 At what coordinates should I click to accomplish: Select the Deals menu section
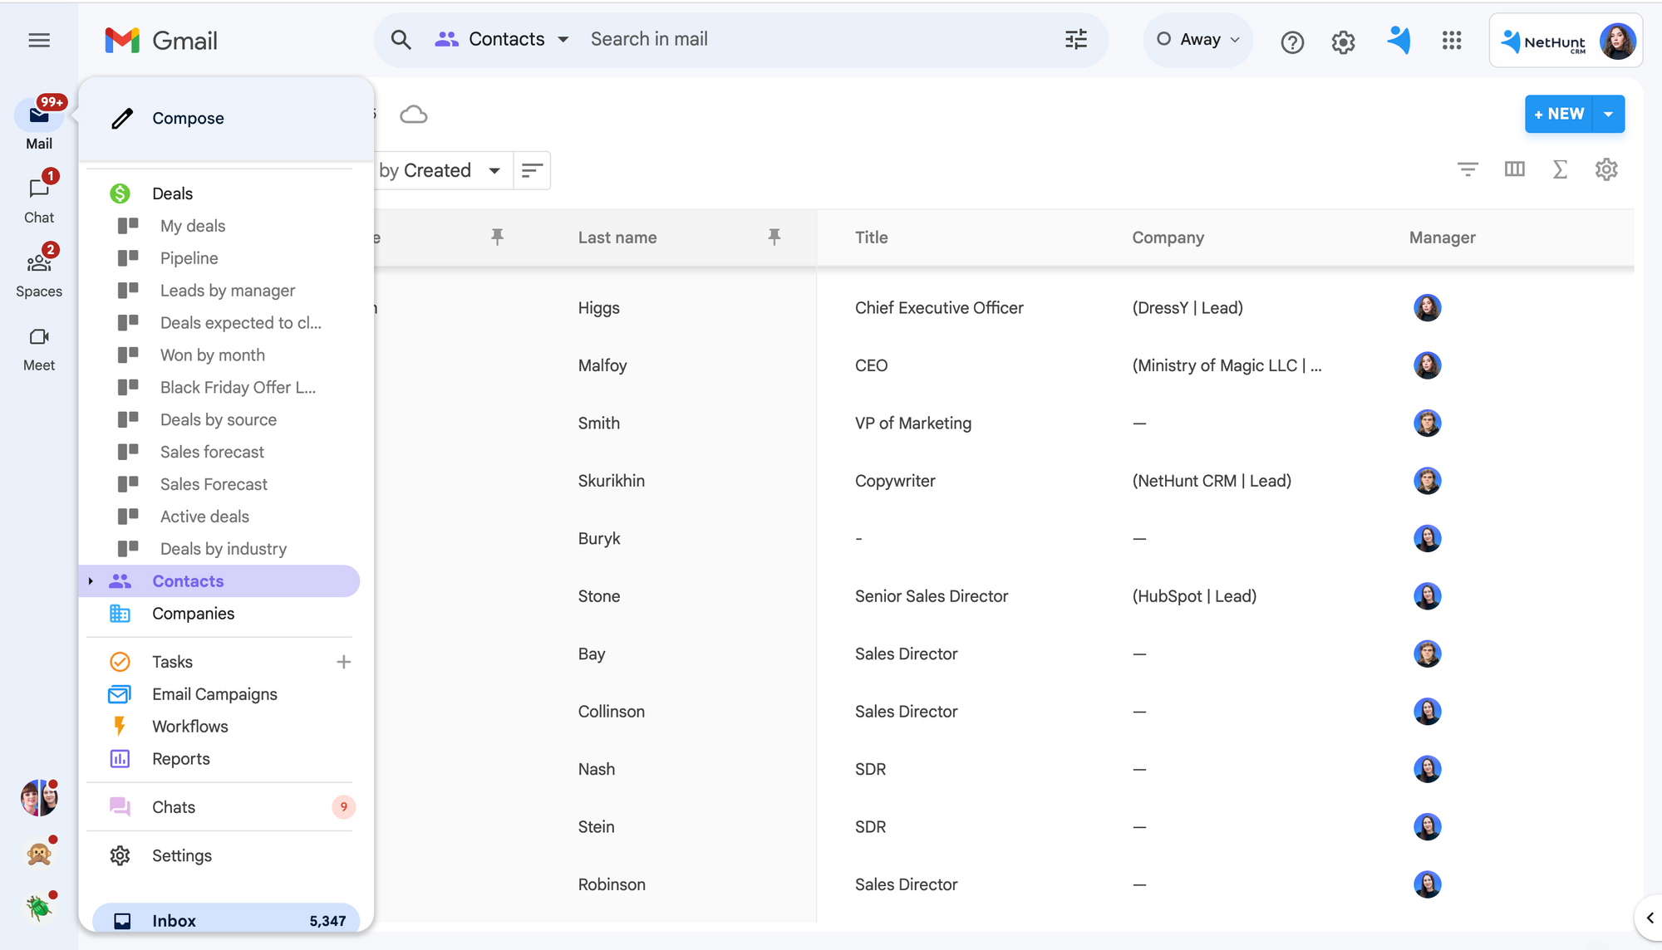(172, 192)
